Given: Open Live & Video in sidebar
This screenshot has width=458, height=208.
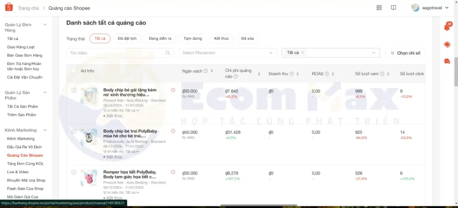Looking at the screenshot, I should (x=18, y=172).
